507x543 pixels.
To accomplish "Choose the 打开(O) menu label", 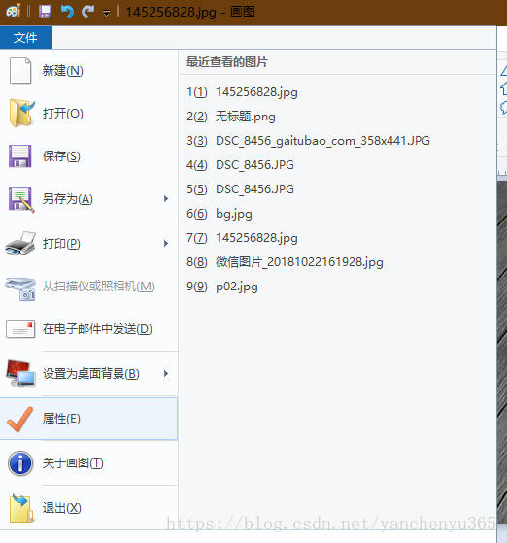I will [63, 114].
